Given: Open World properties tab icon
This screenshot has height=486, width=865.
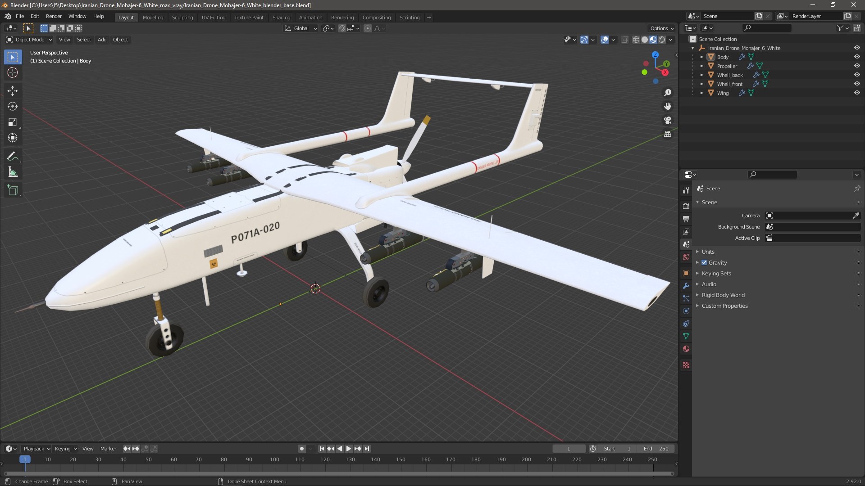Looking at the screenshot, I should tap(686, 257).
